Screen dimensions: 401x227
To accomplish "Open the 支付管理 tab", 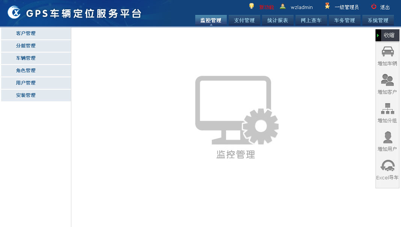I will 244,20.
